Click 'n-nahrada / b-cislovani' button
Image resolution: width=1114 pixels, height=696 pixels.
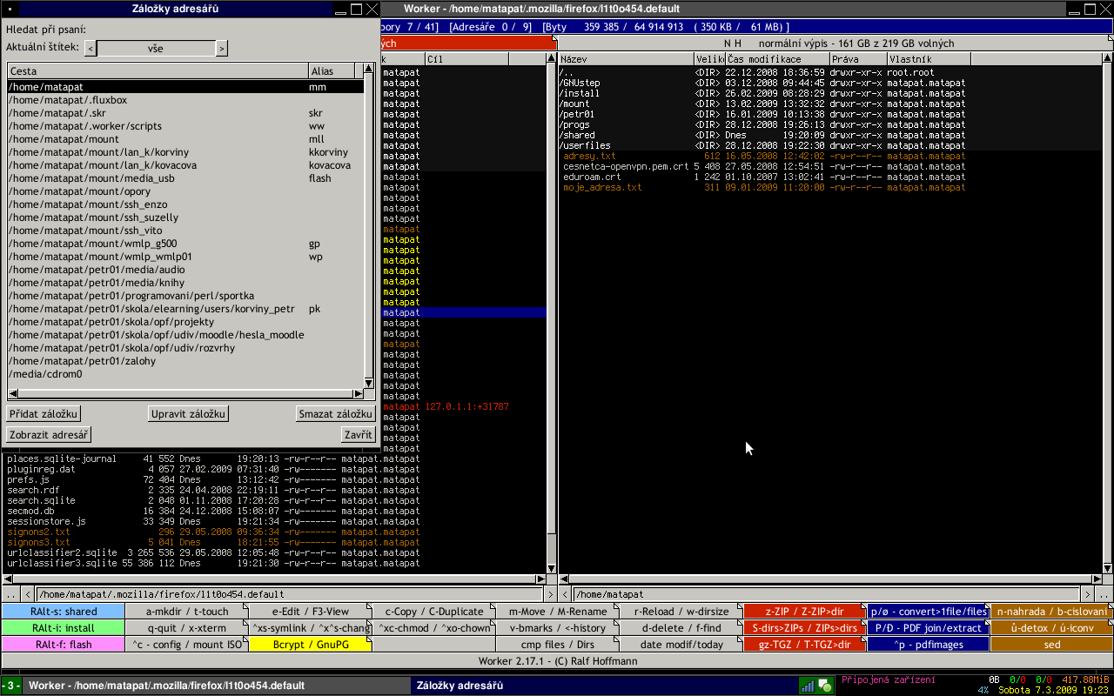point(1052,612)
